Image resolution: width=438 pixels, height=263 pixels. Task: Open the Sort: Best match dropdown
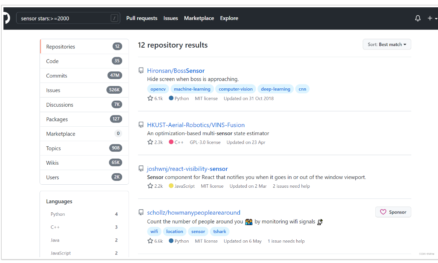tap(387, 45)
